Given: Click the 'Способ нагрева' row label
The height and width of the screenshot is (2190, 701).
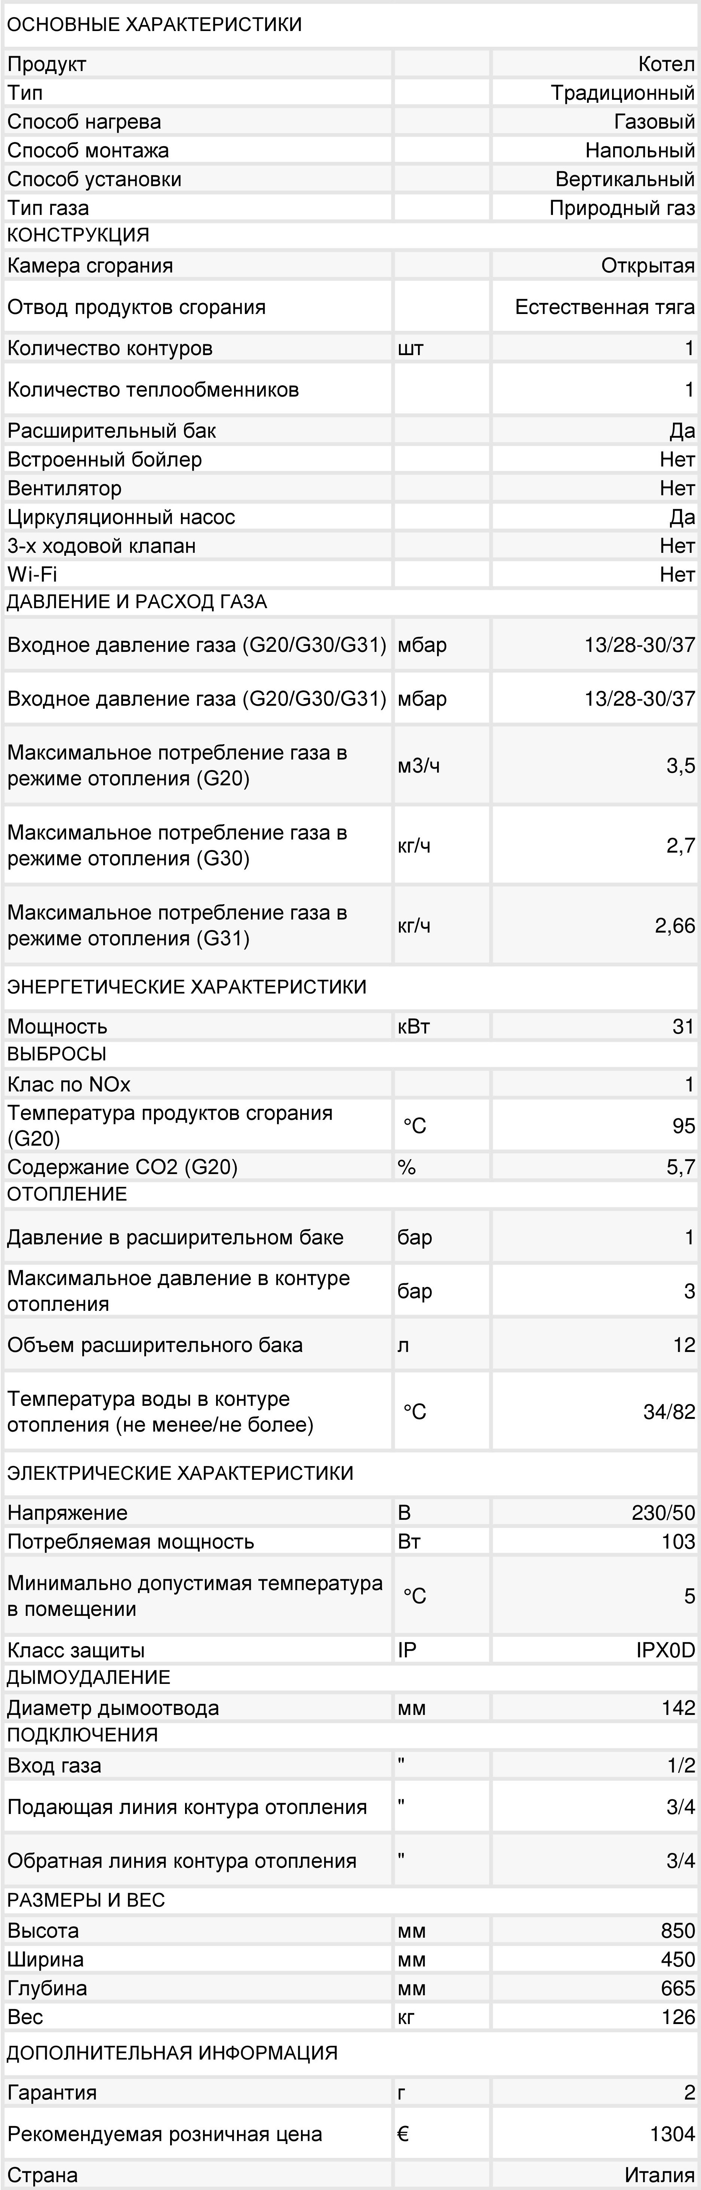Looking at the screenshot, I should [x=84, y=121].
